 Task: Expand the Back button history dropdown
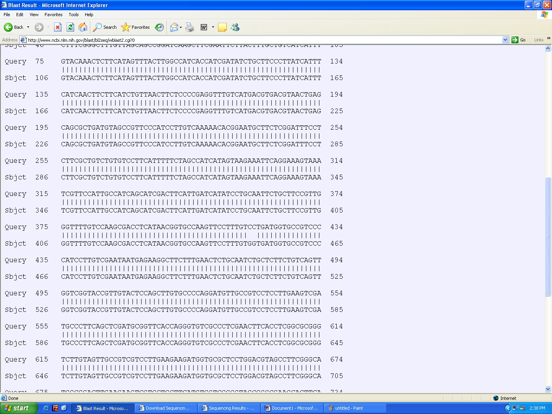point(28,27)
